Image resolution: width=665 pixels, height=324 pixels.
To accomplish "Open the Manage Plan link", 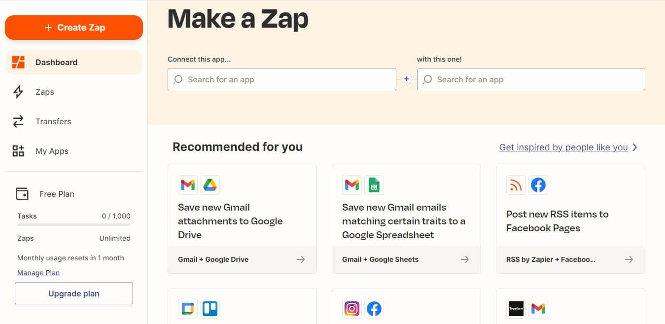I will coord(38,272).
